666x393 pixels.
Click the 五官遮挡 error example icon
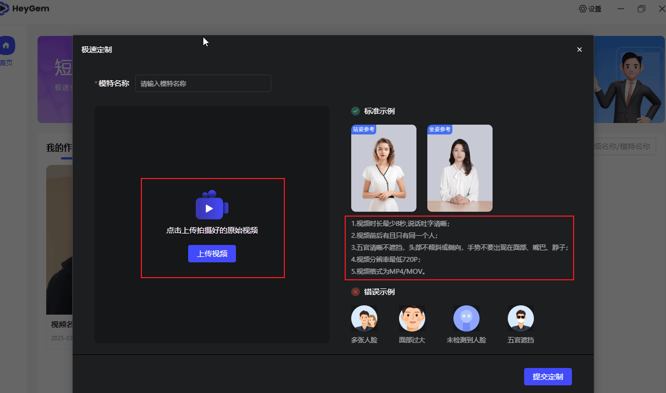(521, 318)
